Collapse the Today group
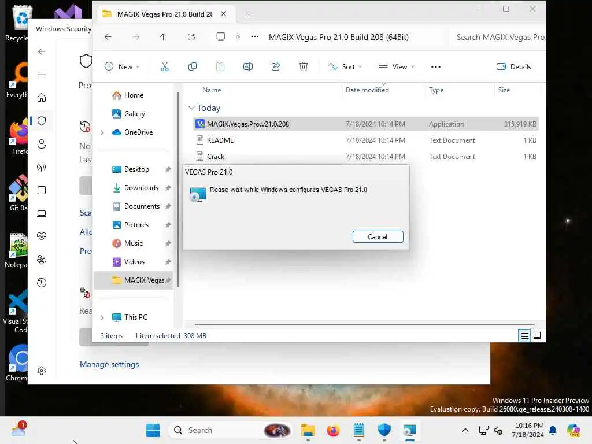The image size is (592, 444). 191,108
